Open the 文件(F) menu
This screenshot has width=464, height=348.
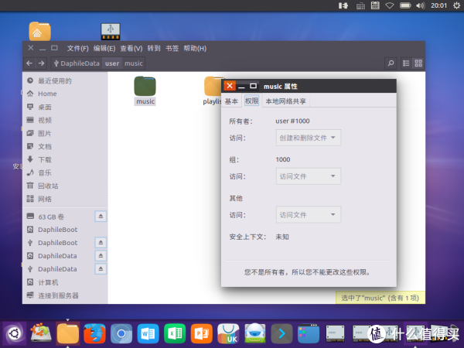[77, 48]
